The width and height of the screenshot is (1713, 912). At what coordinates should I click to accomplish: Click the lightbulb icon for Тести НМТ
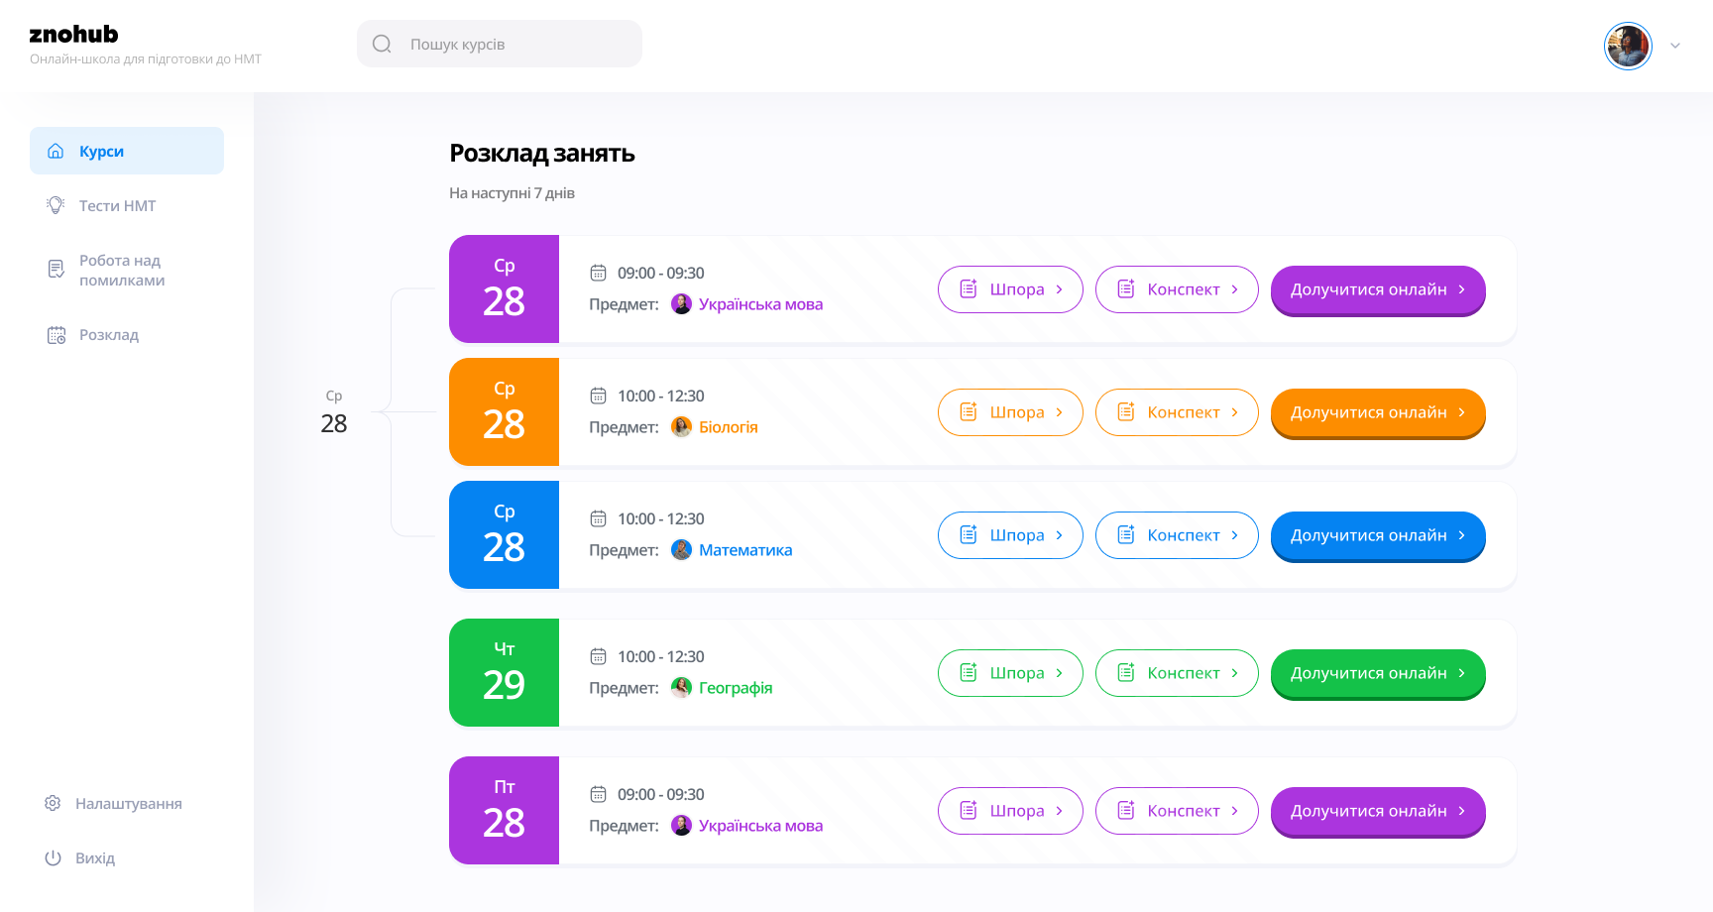[x=56, y=205]
